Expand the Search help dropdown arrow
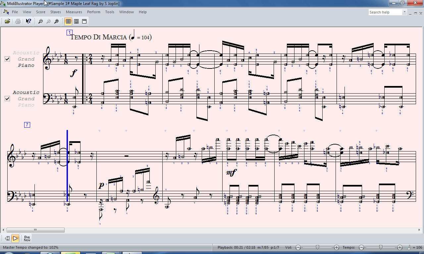Image resolution: width=424 pixels, height=254 pixels. click(404, 12)
